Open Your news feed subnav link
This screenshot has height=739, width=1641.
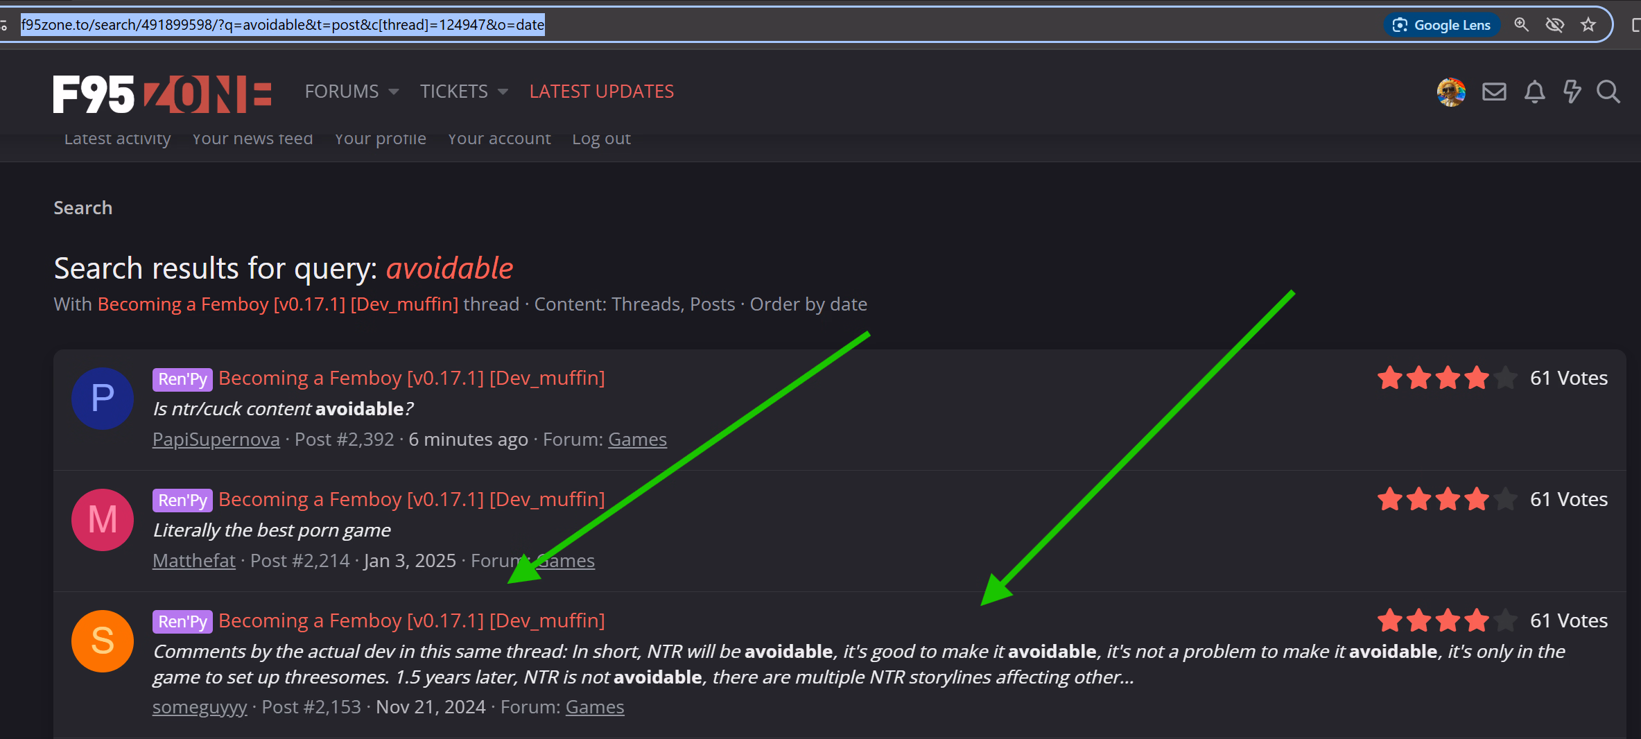252,139
